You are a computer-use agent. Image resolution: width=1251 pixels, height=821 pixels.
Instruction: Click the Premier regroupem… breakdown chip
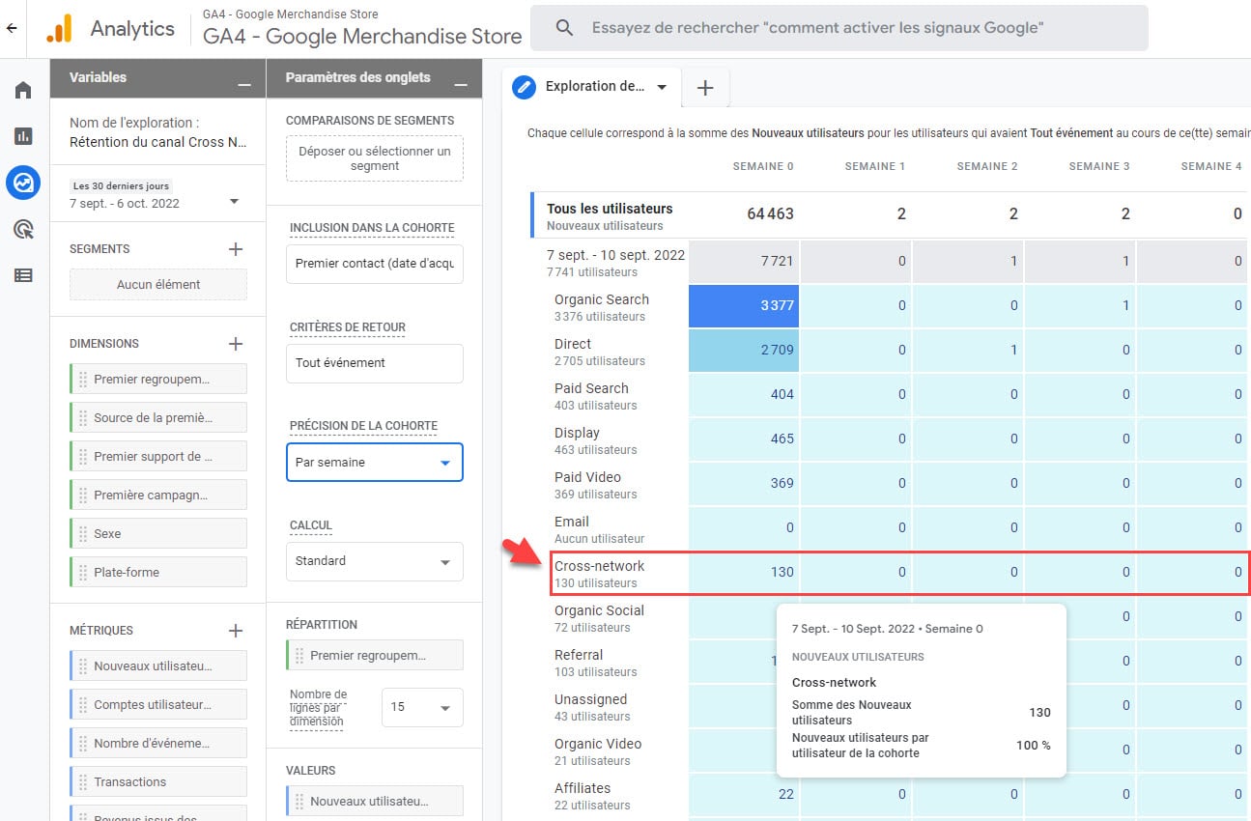(x=375, y=655)
